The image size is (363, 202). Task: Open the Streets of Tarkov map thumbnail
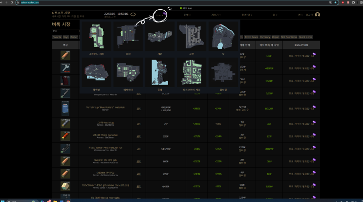[192, 72]
